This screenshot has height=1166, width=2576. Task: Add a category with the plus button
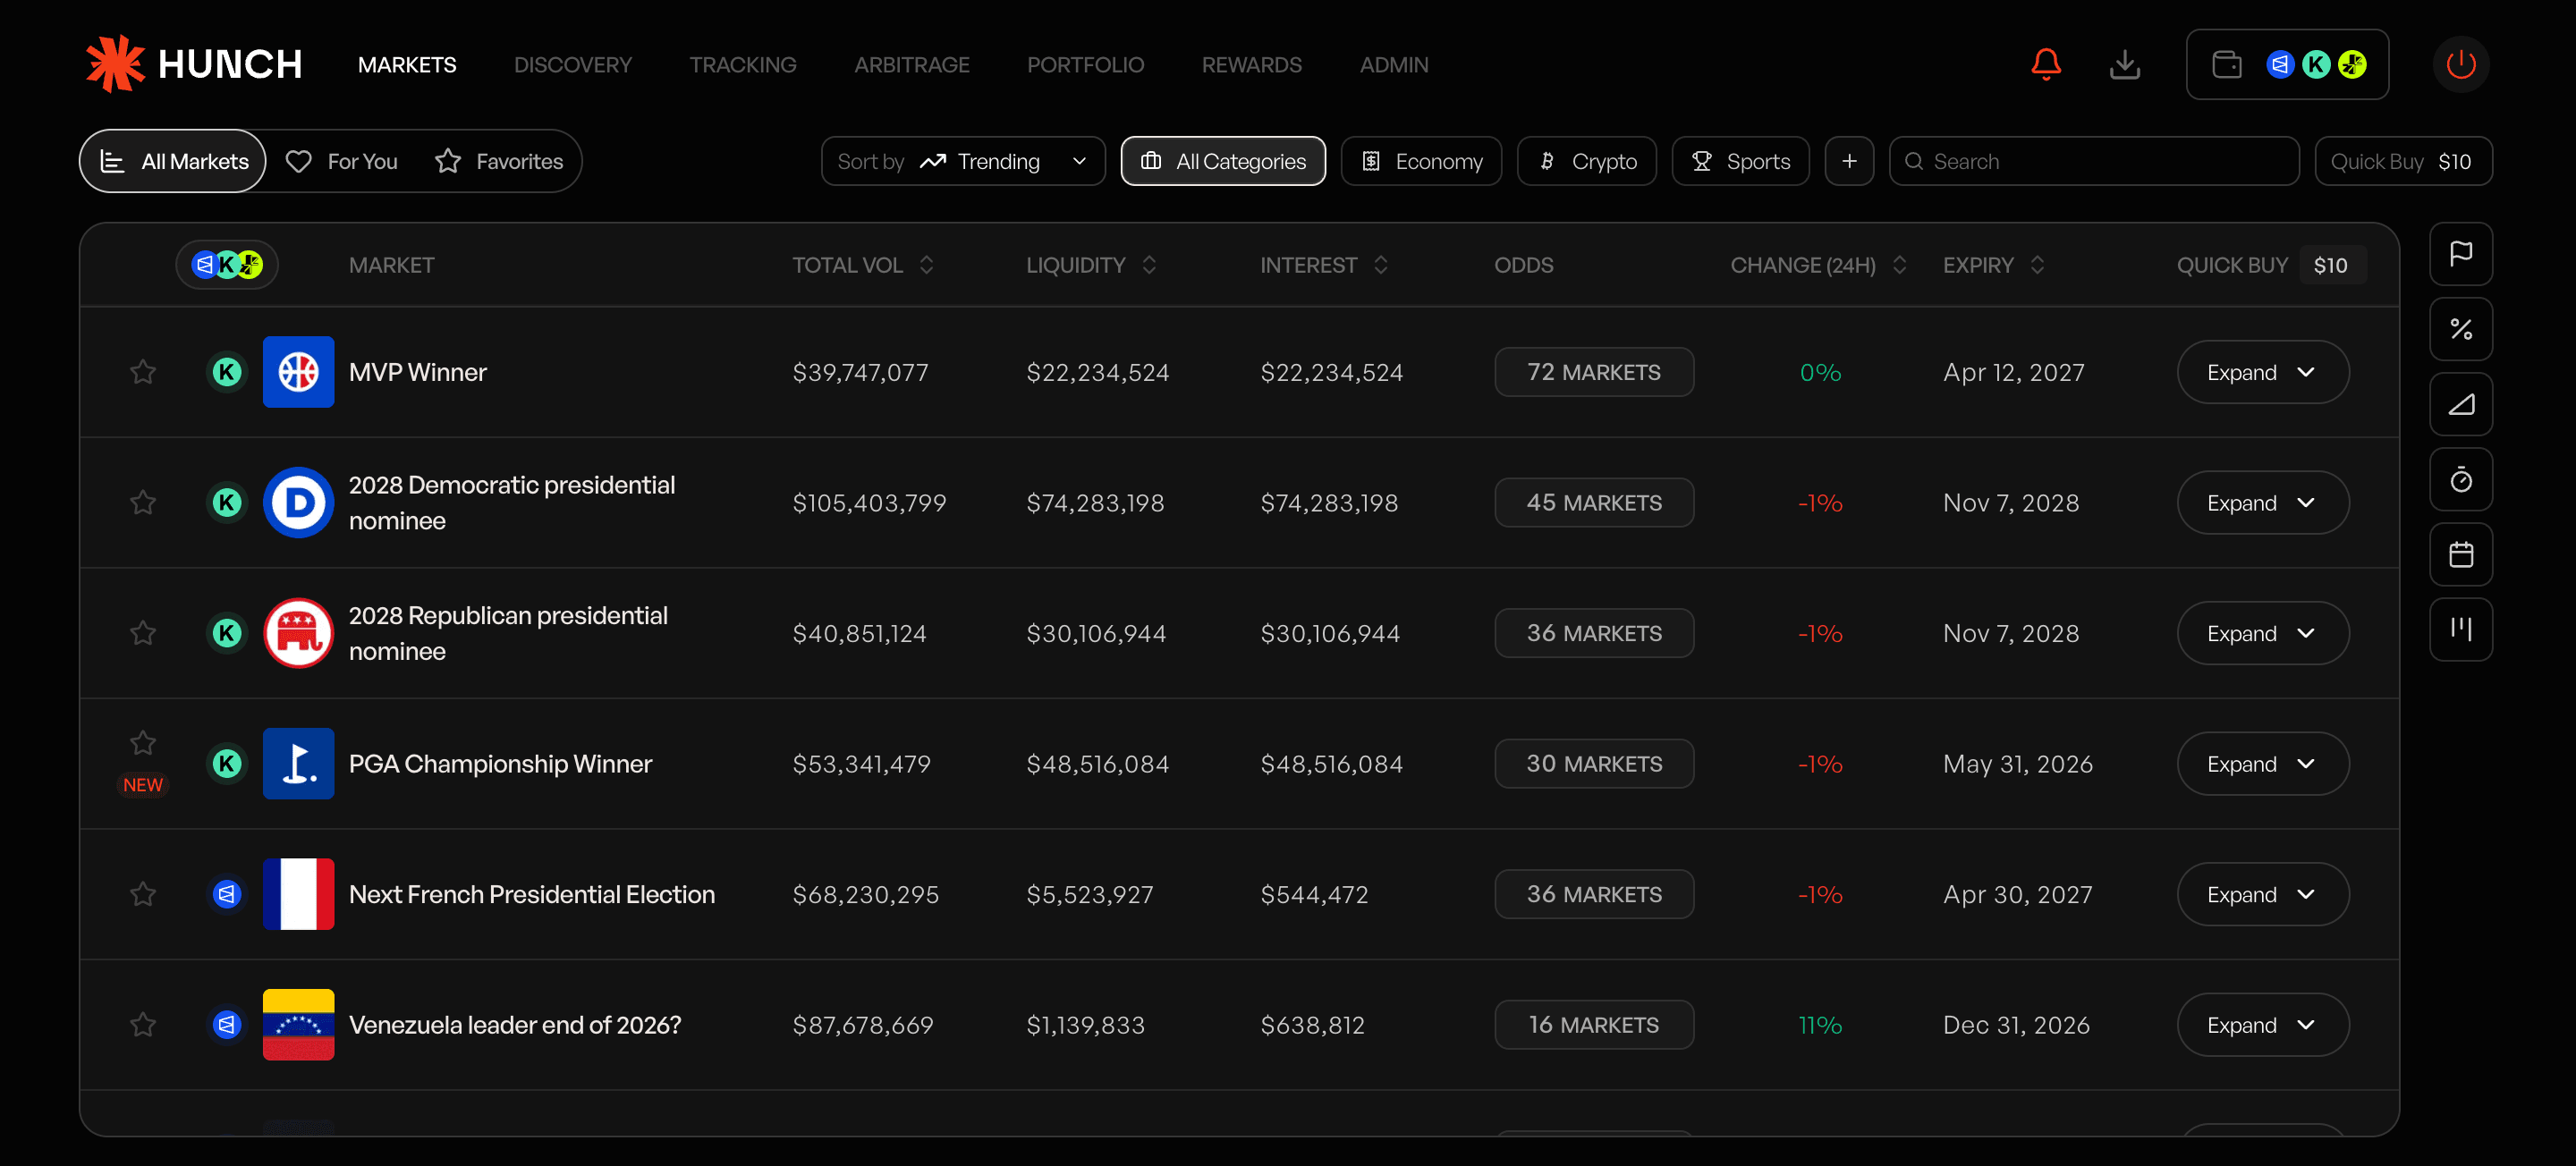click(x=1849, y=161)
